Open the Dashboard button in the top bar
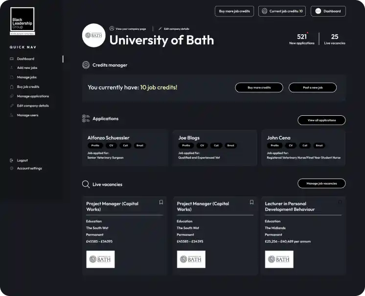This screenshot has width=365, height=296. click(x=328, y=11)
